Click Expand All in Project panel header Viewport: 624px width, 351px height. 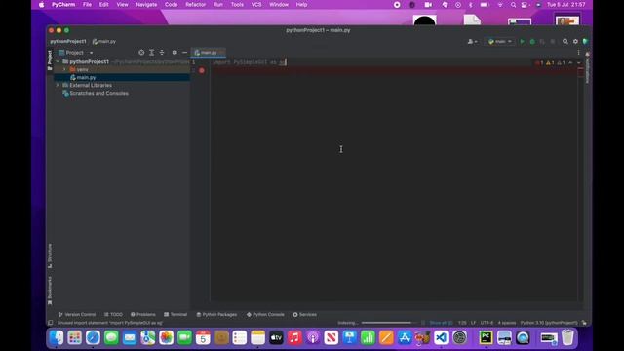[x=152, y=52]
